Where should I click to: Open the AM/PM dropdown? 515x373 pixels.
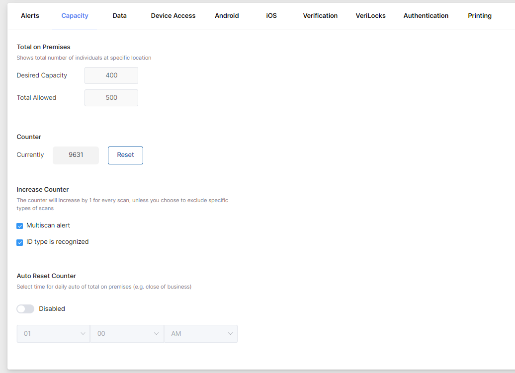[201, 333]
